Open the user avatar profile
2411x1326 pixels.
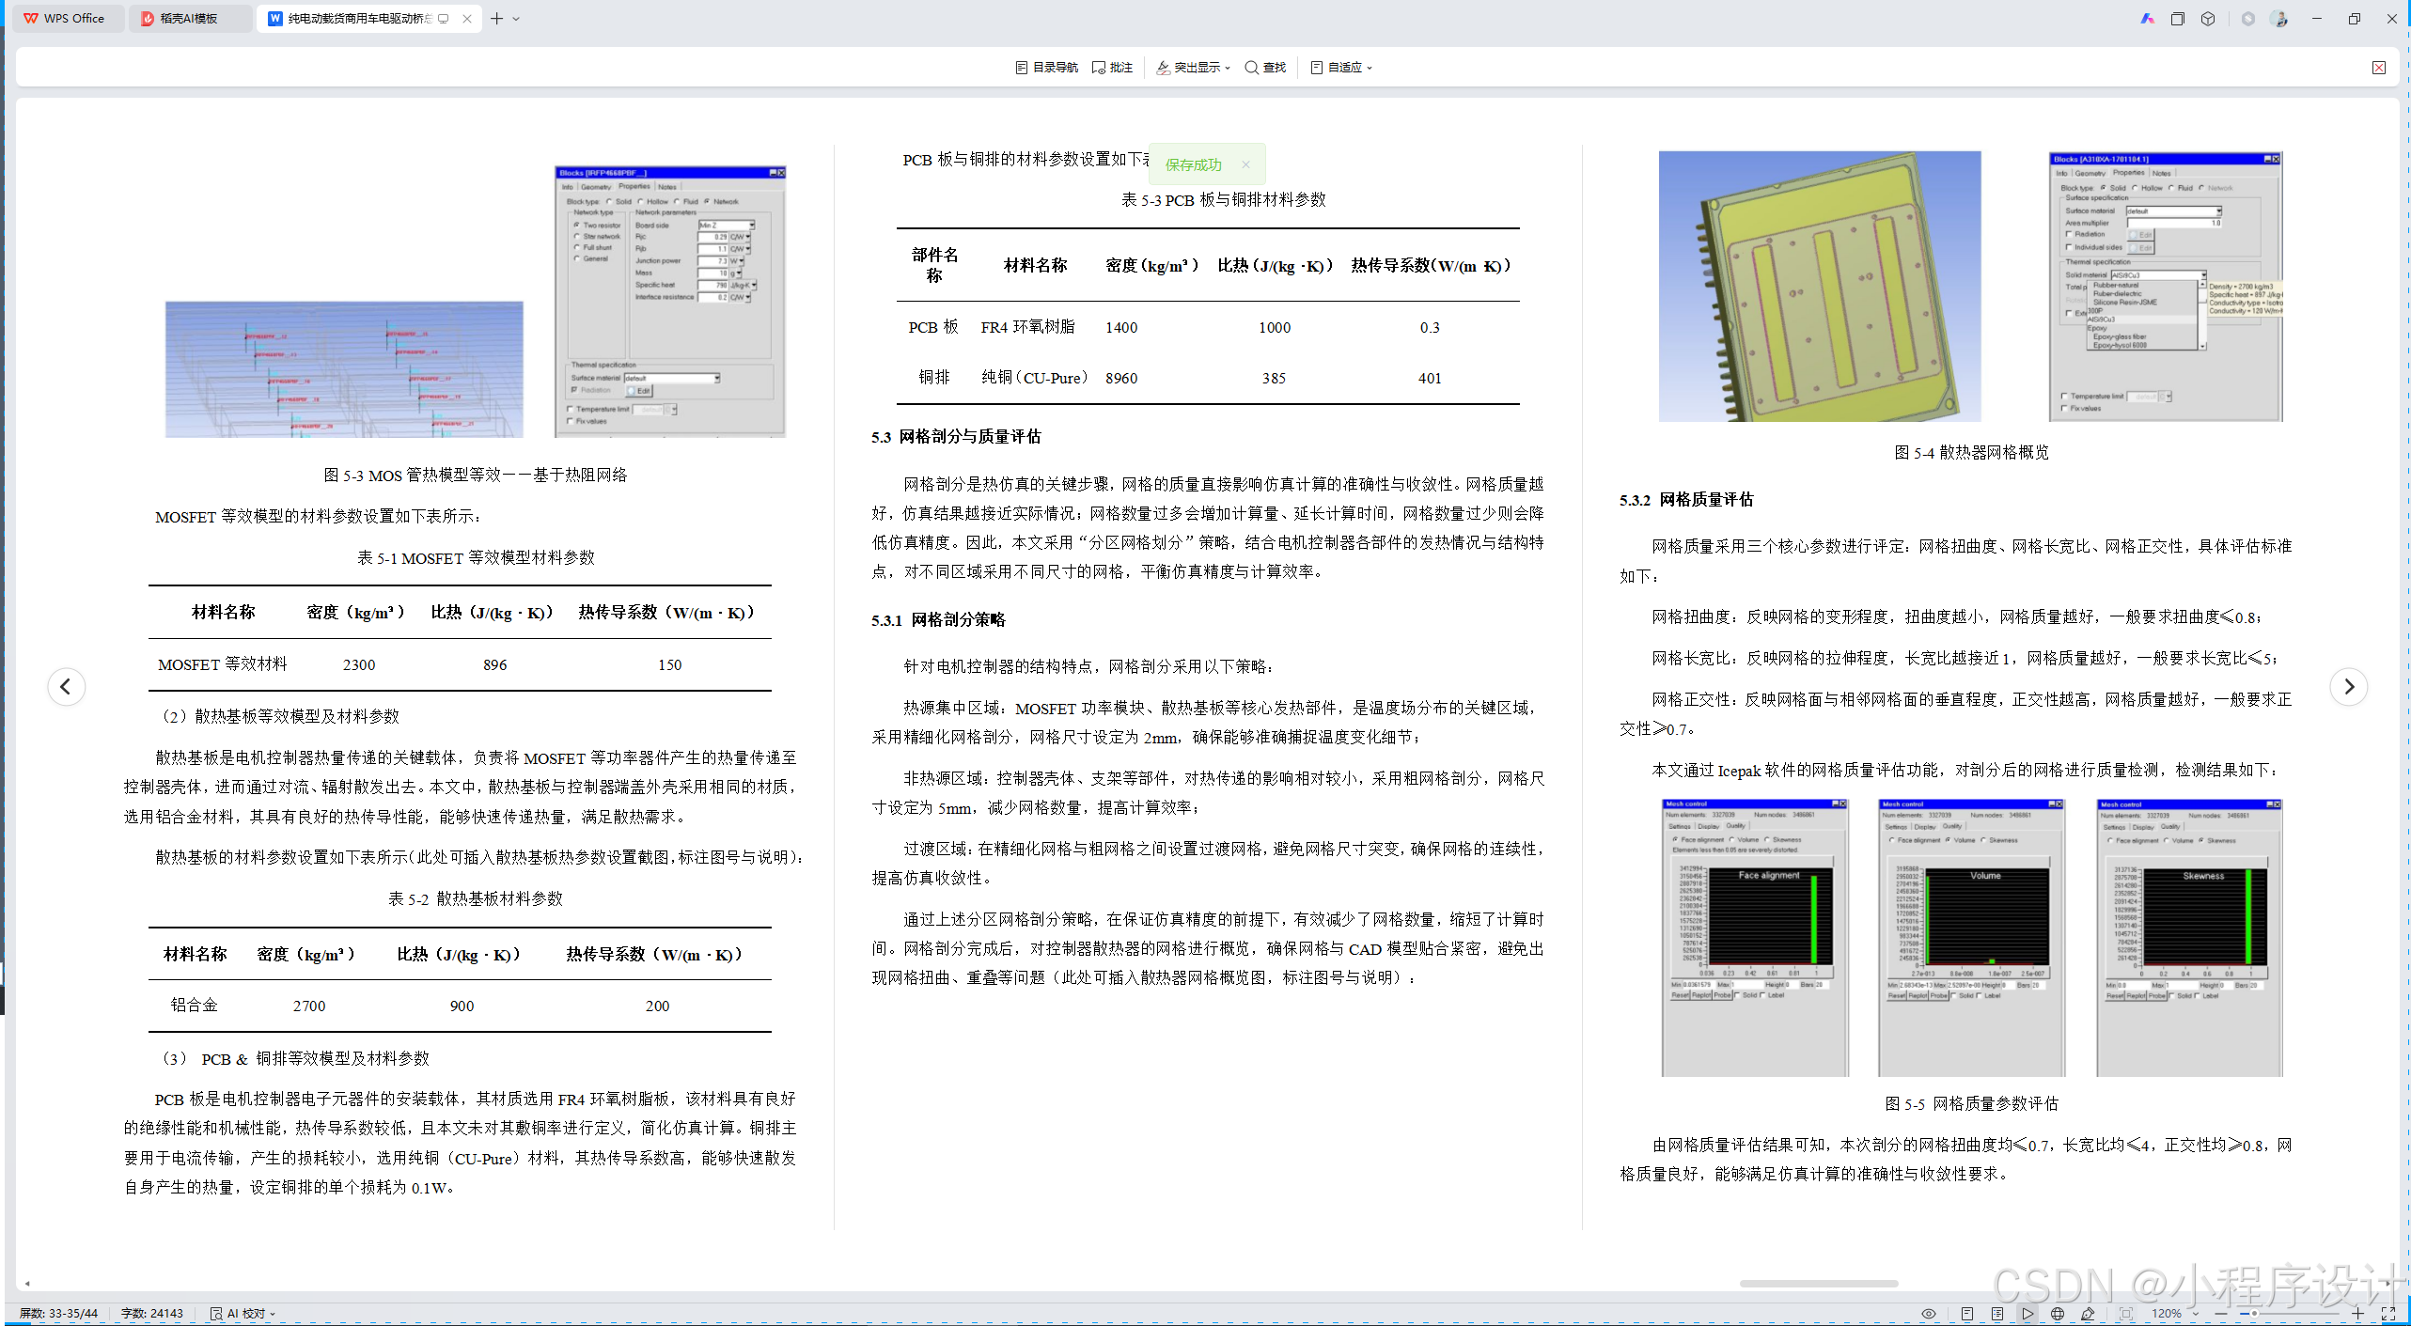(2278, 19)
